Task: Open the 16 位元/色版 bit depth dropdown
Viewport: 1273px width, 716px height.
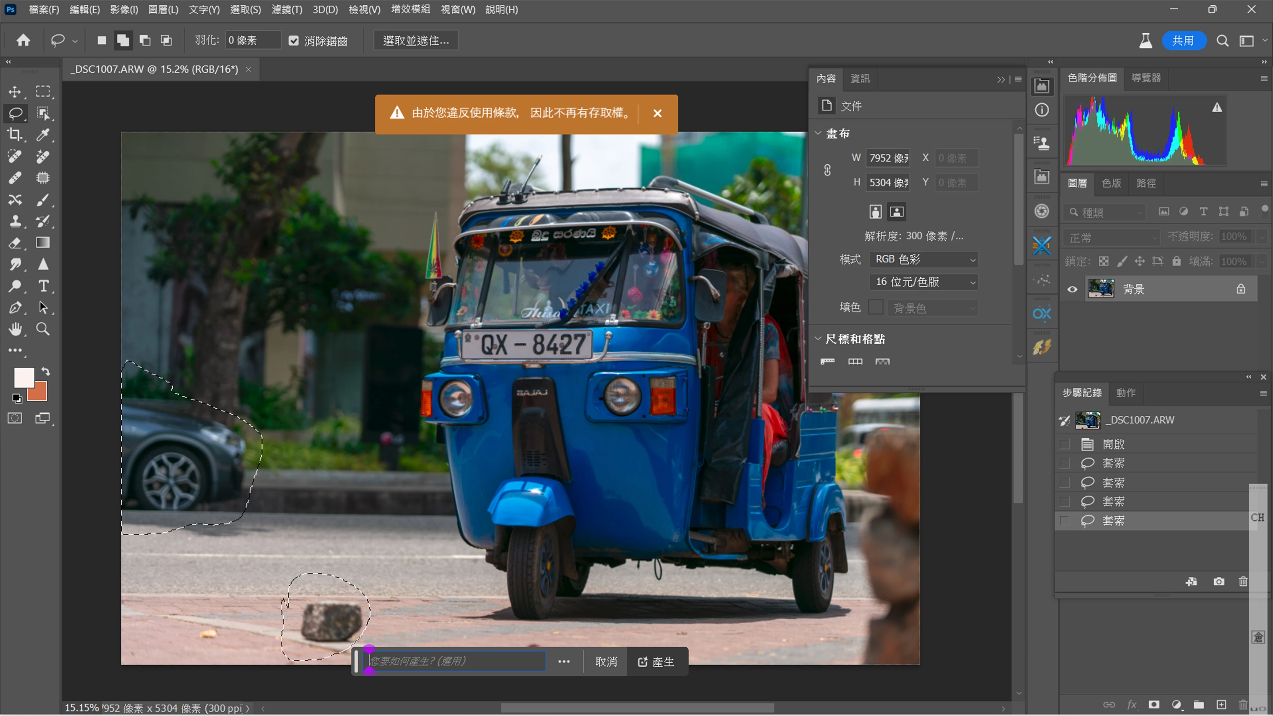Action: point(923,282)
